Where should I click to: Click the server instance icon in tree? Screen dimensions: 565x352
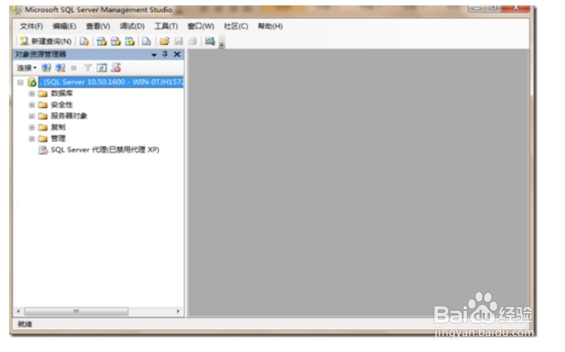(32, 82)
